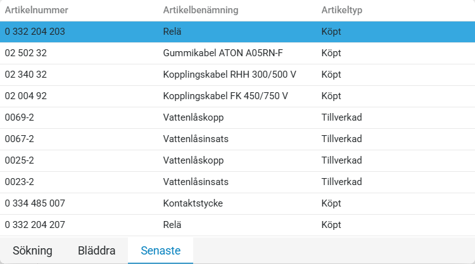The image size is (475, 264).
Task: Select Relä row numbered 0 332 204 207
Action: pyautogui.click(x=237, y=225)
